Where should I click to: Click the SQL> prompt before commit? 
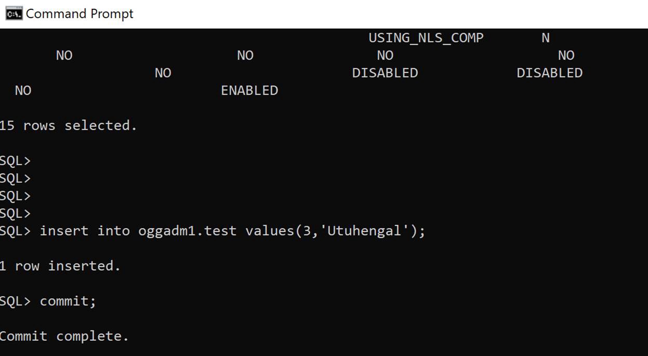[x=15, y=301]
